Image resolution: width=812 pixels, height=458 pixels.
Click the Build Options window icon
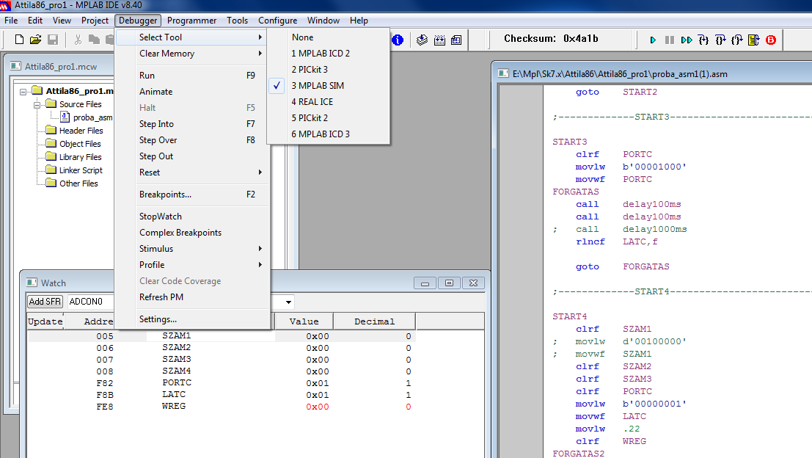[456, 40]
